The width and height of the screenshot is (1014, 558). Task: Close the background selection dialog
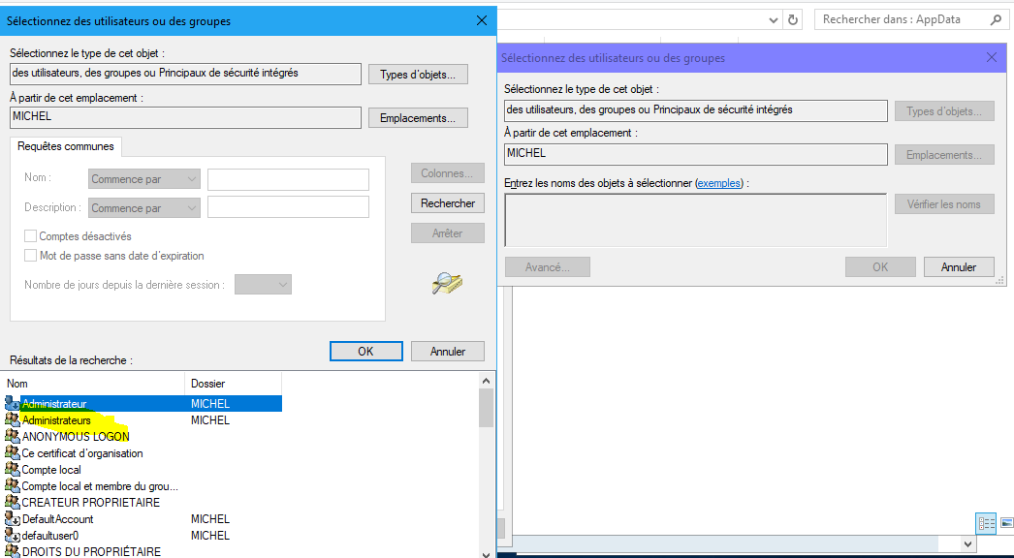pyautogui.click(x=992, y=57)
